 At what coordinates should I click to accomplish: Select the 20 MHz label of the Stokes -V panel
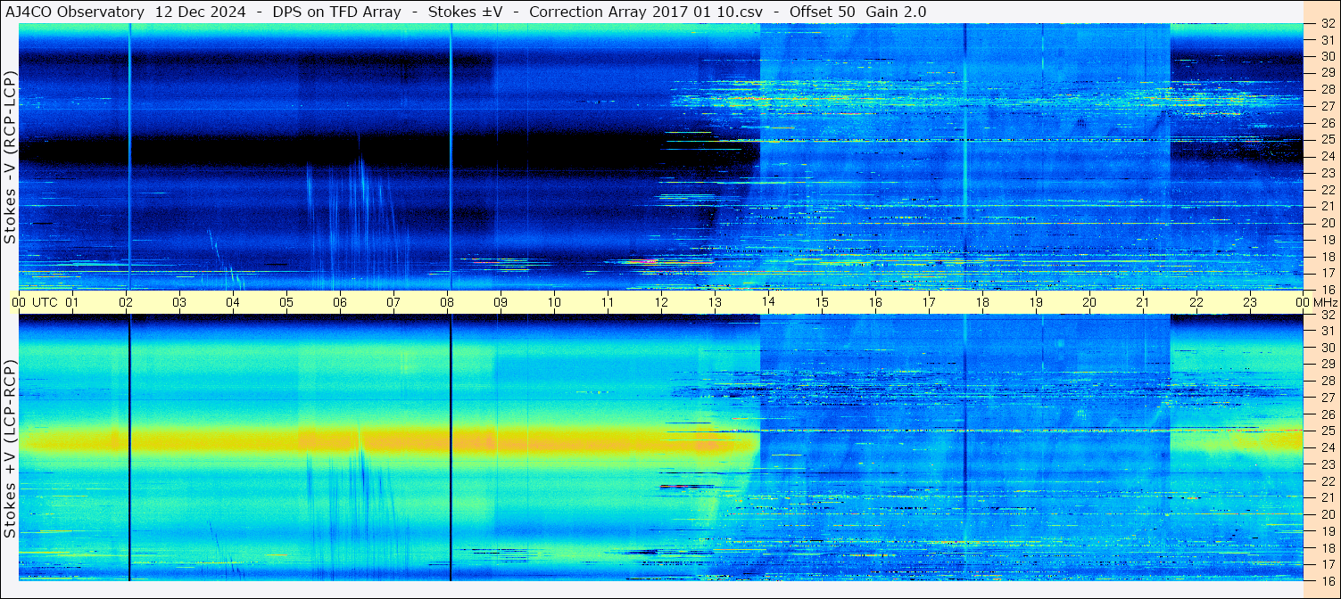coord(1327,223)
